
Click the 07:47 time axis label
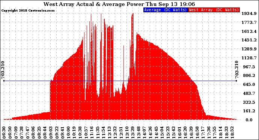27,132
